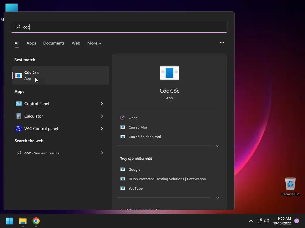Switch to the Apps tab
The image size is (305, 228).
coord(31,43)
